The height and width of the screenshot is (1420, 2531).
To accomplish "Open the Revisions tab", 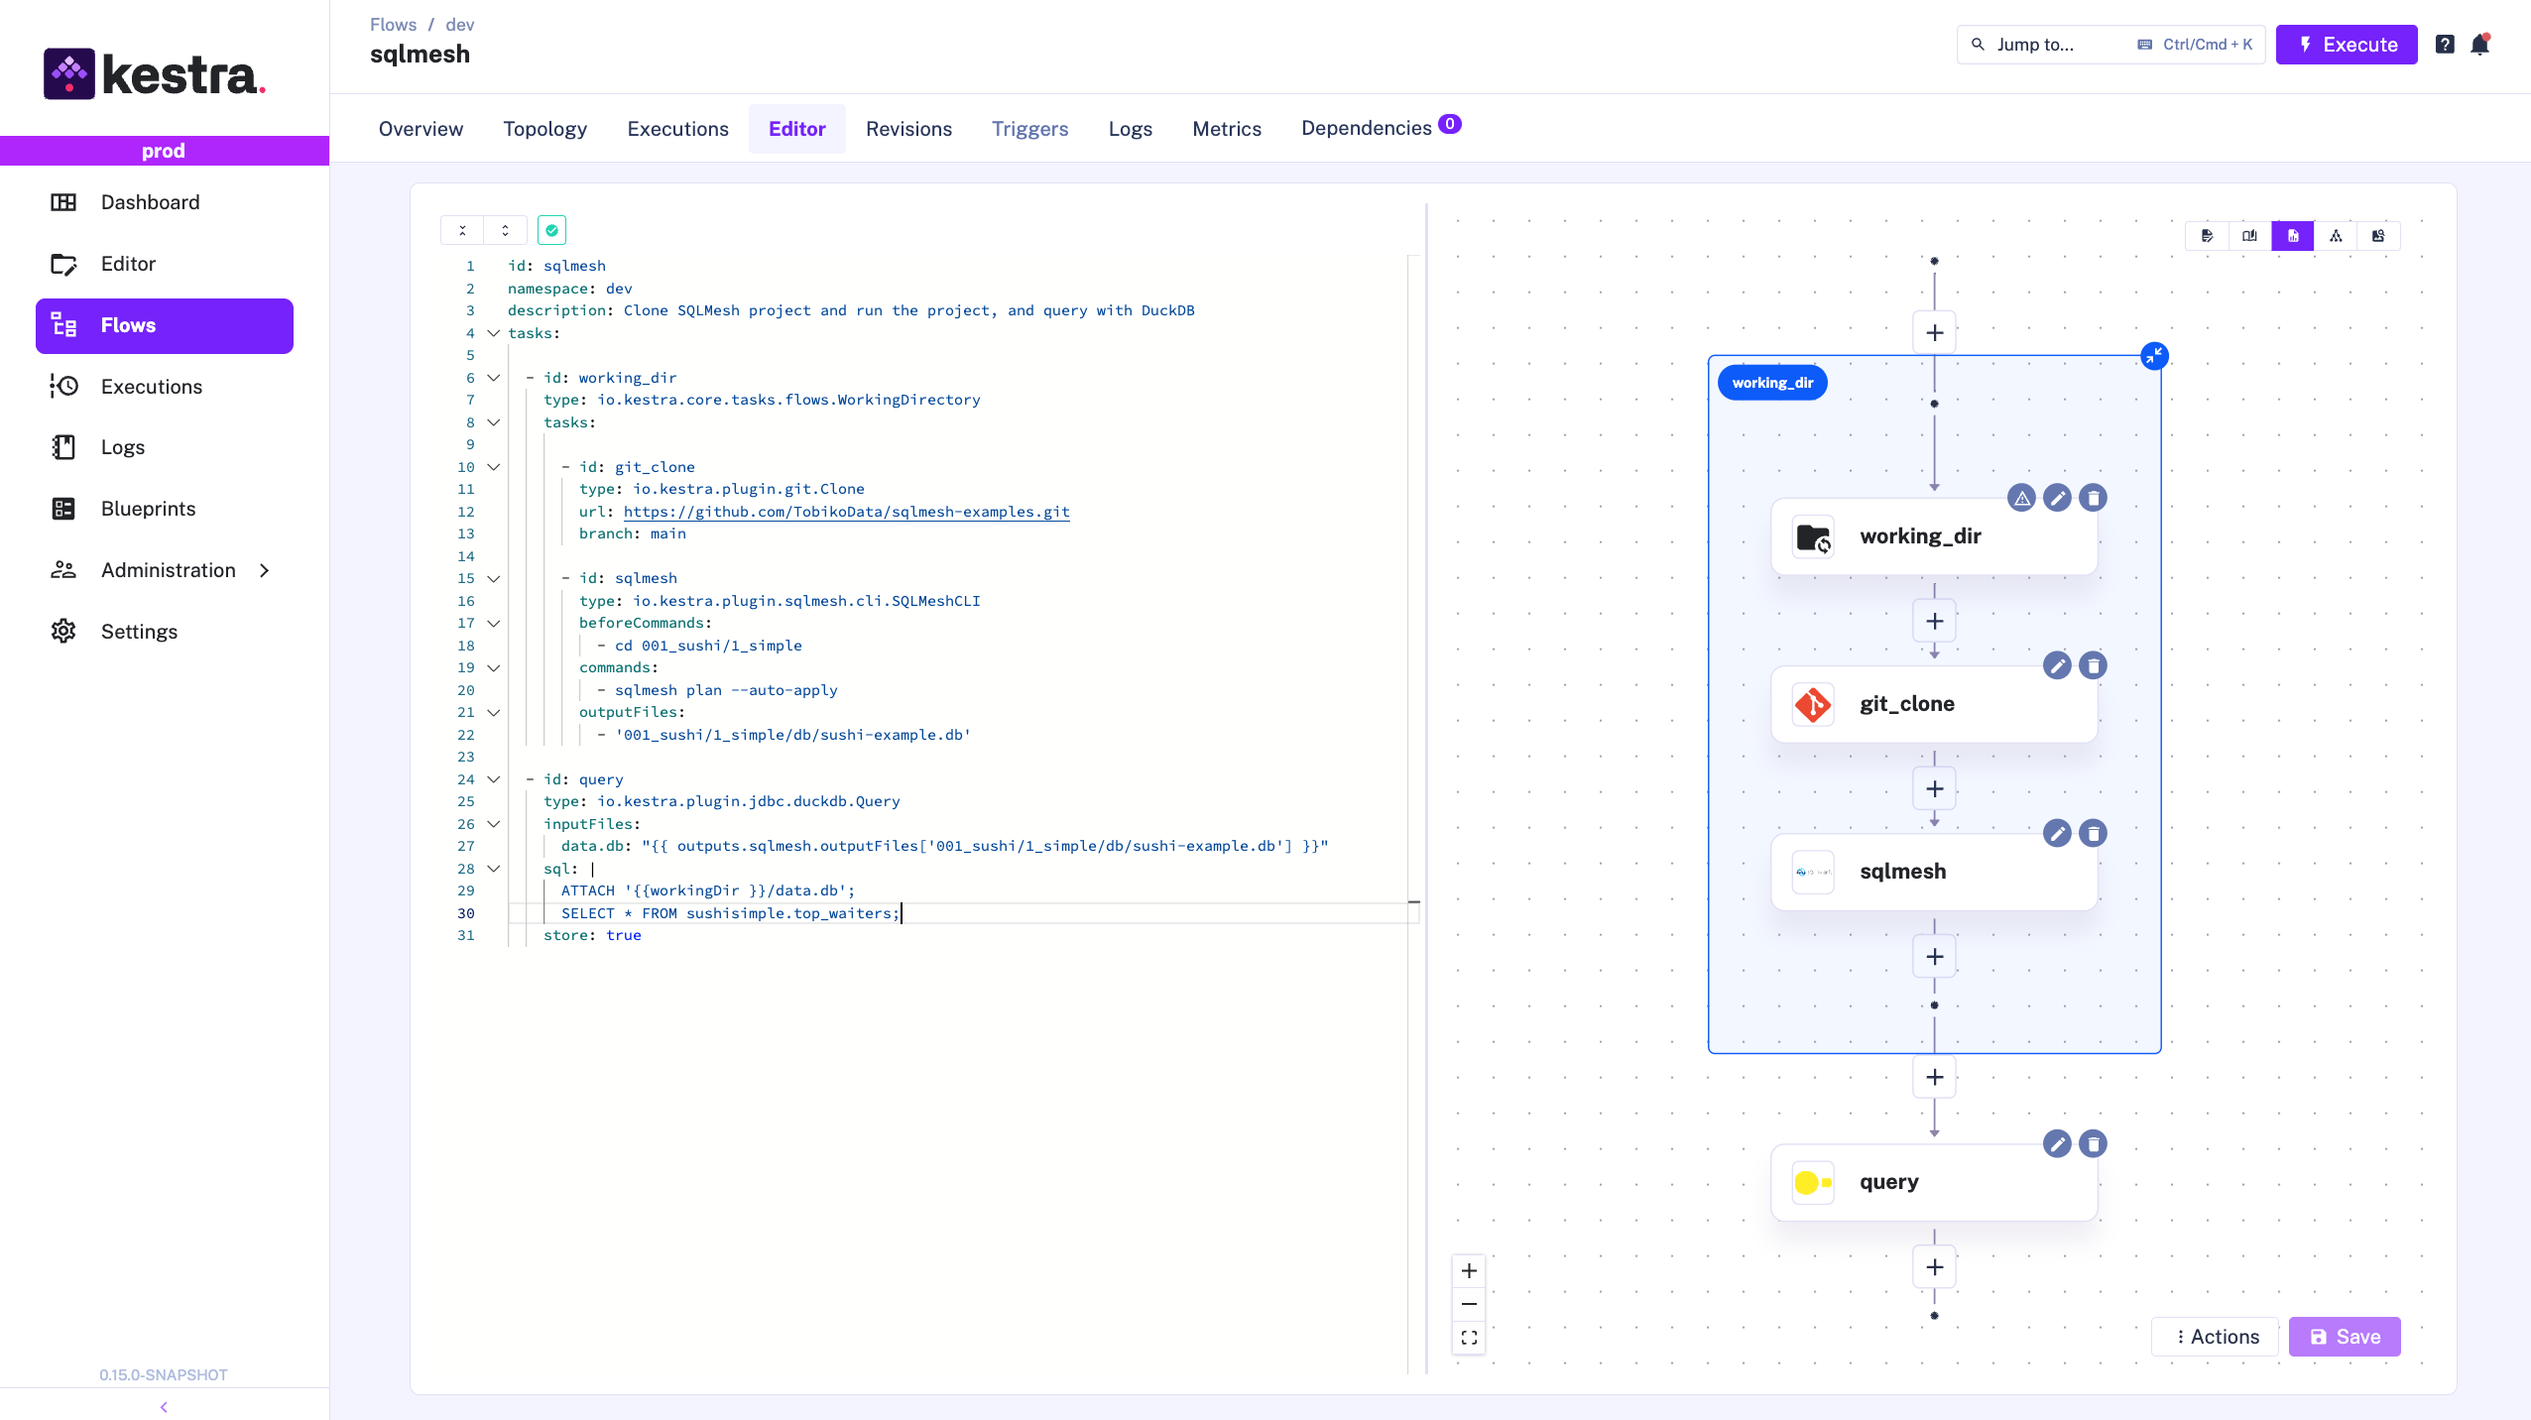I will pyautogui.click(x=908, y=129).
